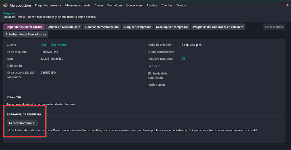Click the Bloquear comprador button

point(137,27)
